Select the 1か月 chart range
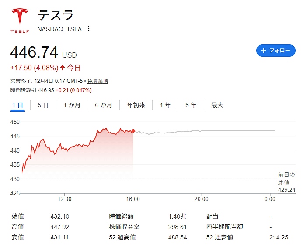The image size is (303, 246). [x=71, y=105]
